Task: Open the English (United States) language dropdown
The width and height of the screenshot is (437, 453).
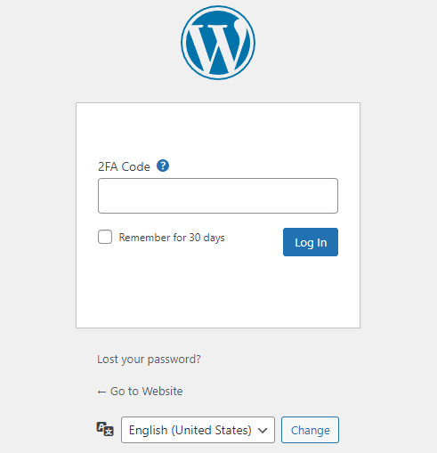Action: (198, 430)
